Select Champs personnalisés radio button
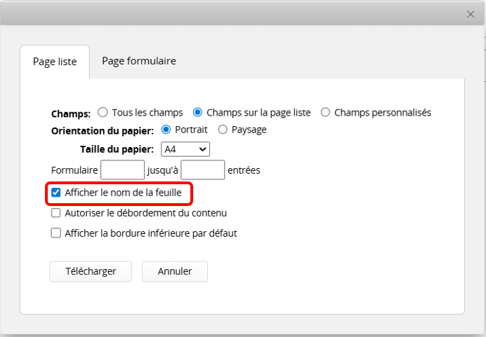This screenshot has height=337, width=486. pos(325,112)
